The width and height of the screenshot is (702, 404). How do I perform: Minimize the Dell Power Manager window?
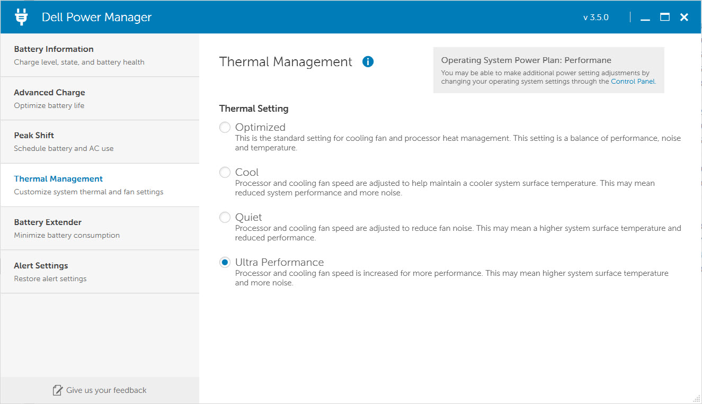(x=645, y=17)
